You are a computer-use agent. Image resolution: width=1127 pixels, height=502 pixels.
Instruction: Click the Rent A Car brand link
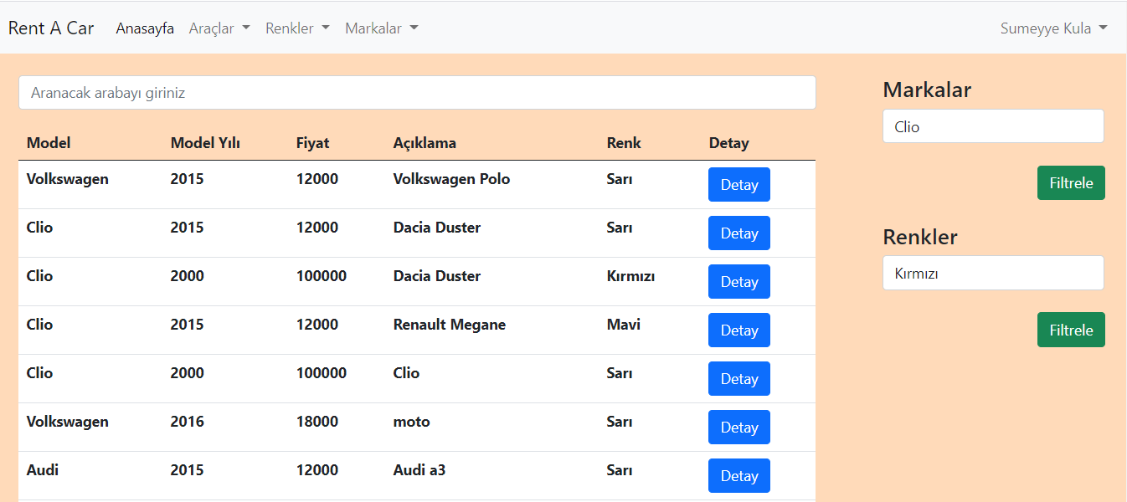[50, 28]
